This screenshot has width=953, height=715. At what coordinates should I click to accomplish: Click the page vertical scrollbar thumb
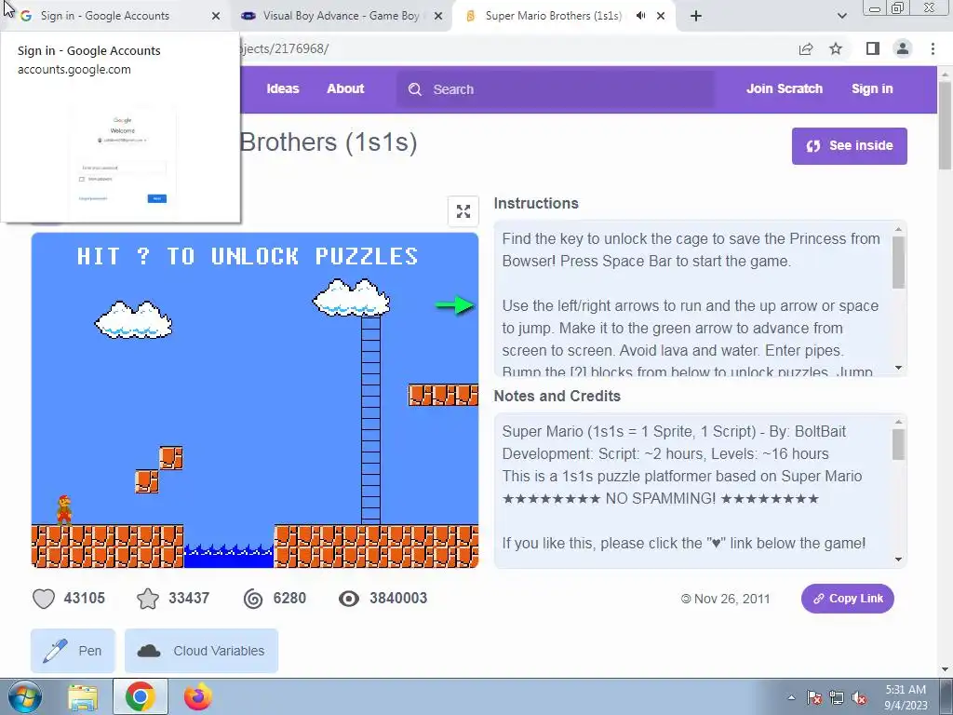pyautogui.click(x=945, y=126)
